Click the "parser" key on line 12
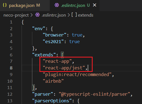Screen dimensions: 142x104 click(x=42, y=94)
